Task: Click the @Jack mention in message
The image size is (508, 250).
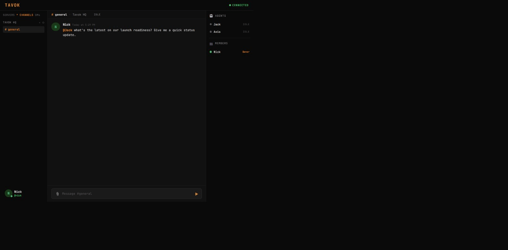Action: click(68, 30)
